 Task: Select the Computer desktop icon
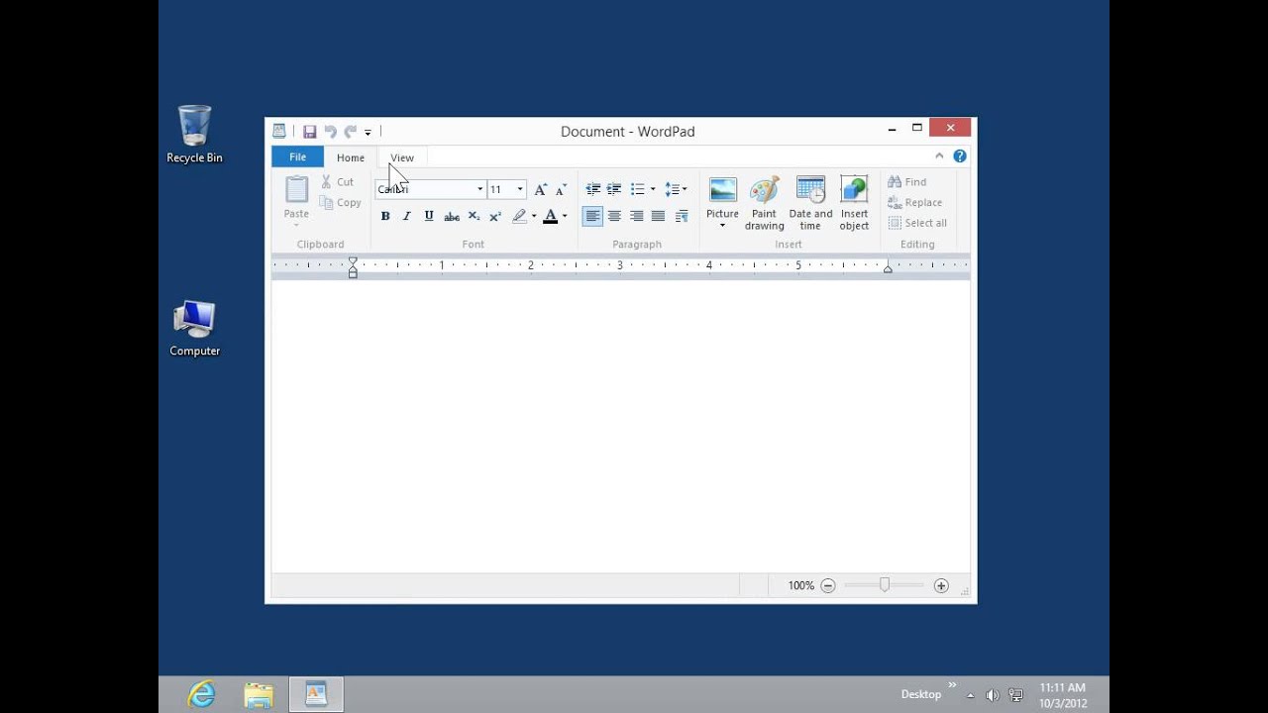pyautogui.click(x=194, y=329)
